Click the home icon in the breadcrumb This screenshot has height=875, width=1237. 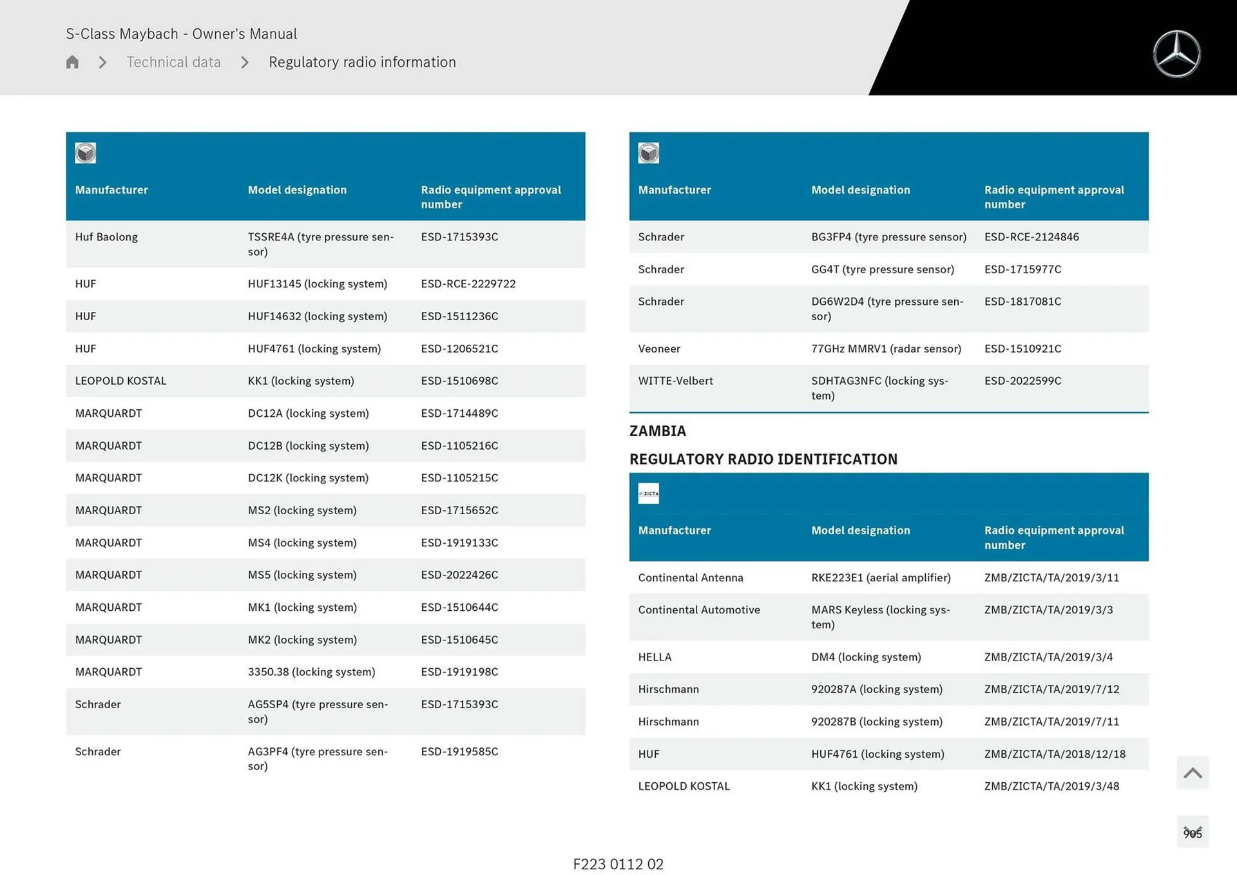click(x=72, y=62)
